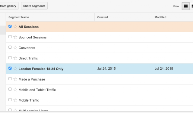Click the Share segments button
Screen dimensions: 193x113
pyautogui.click(x=34, y=6)
